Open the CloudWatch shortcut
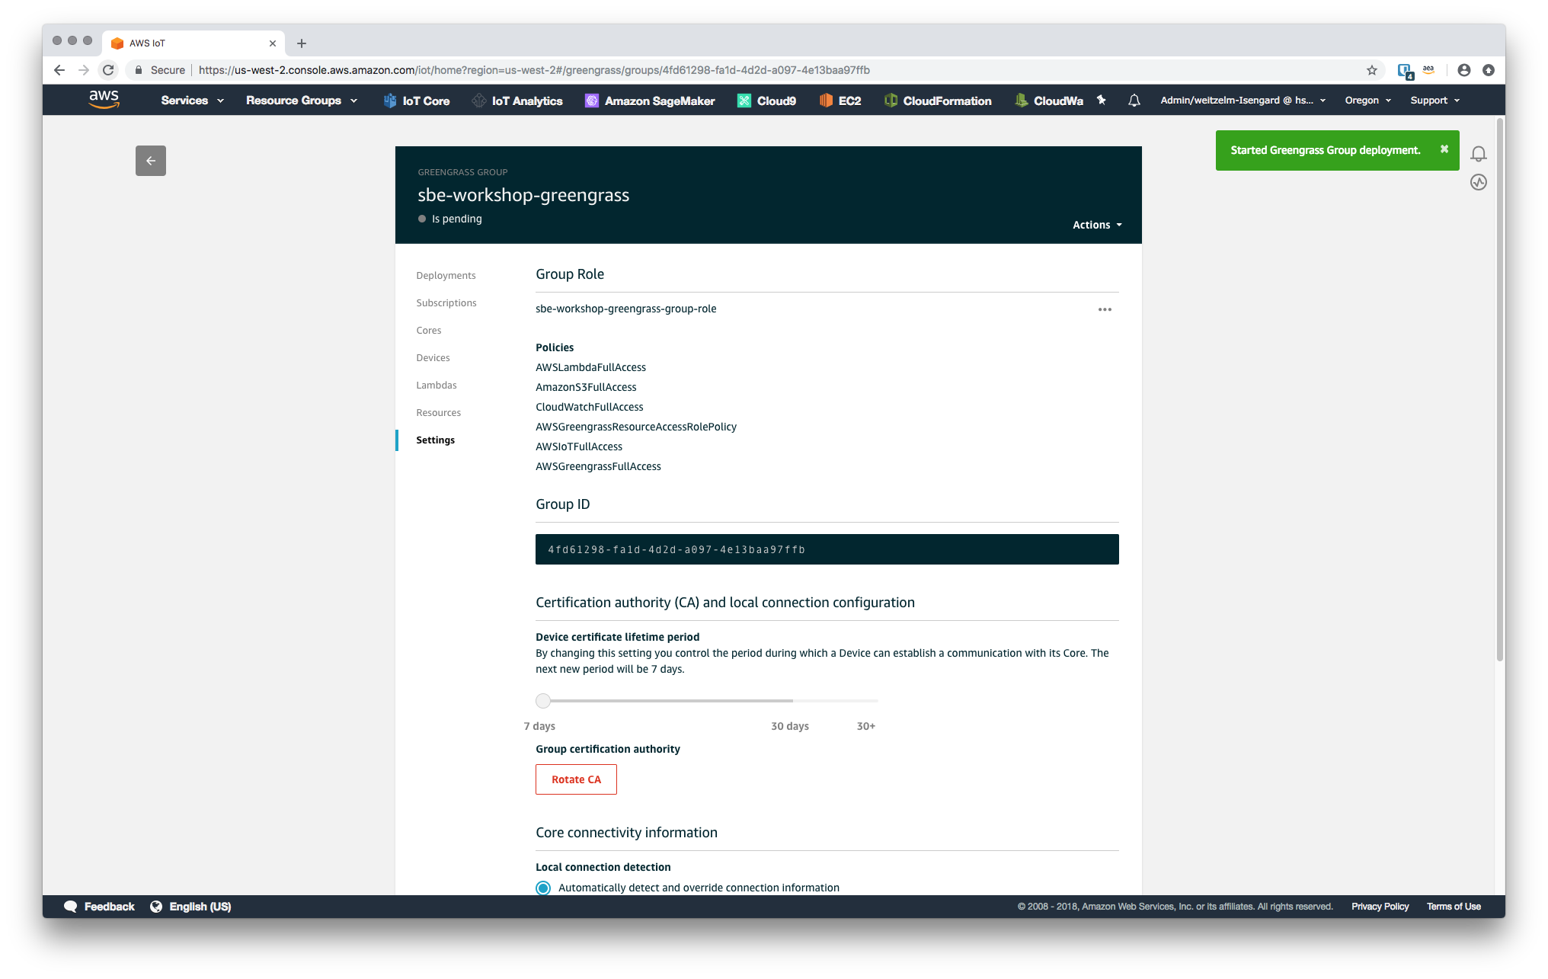1548x979 pixels. coord(1049,101)
